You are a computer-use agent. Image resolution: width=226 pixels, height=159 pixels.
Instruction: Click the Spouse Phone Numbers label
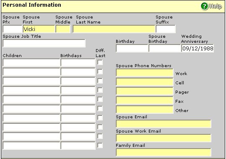[143, 66]
